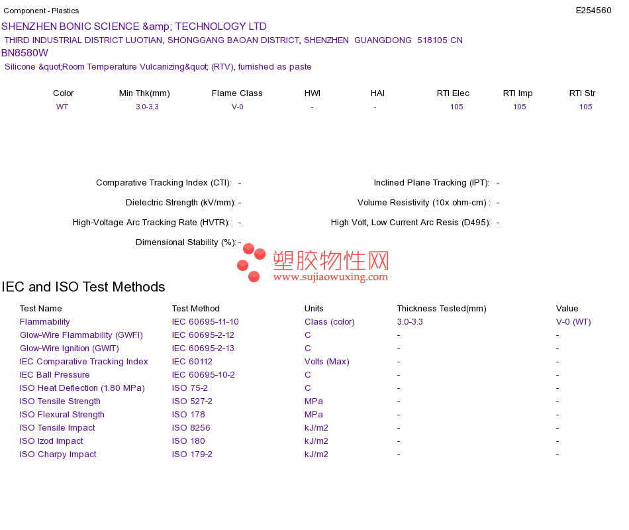Click test method ISO 75-2
This screenshot has width=629, height=530.
pyautogui.click(x=190, y=388)
